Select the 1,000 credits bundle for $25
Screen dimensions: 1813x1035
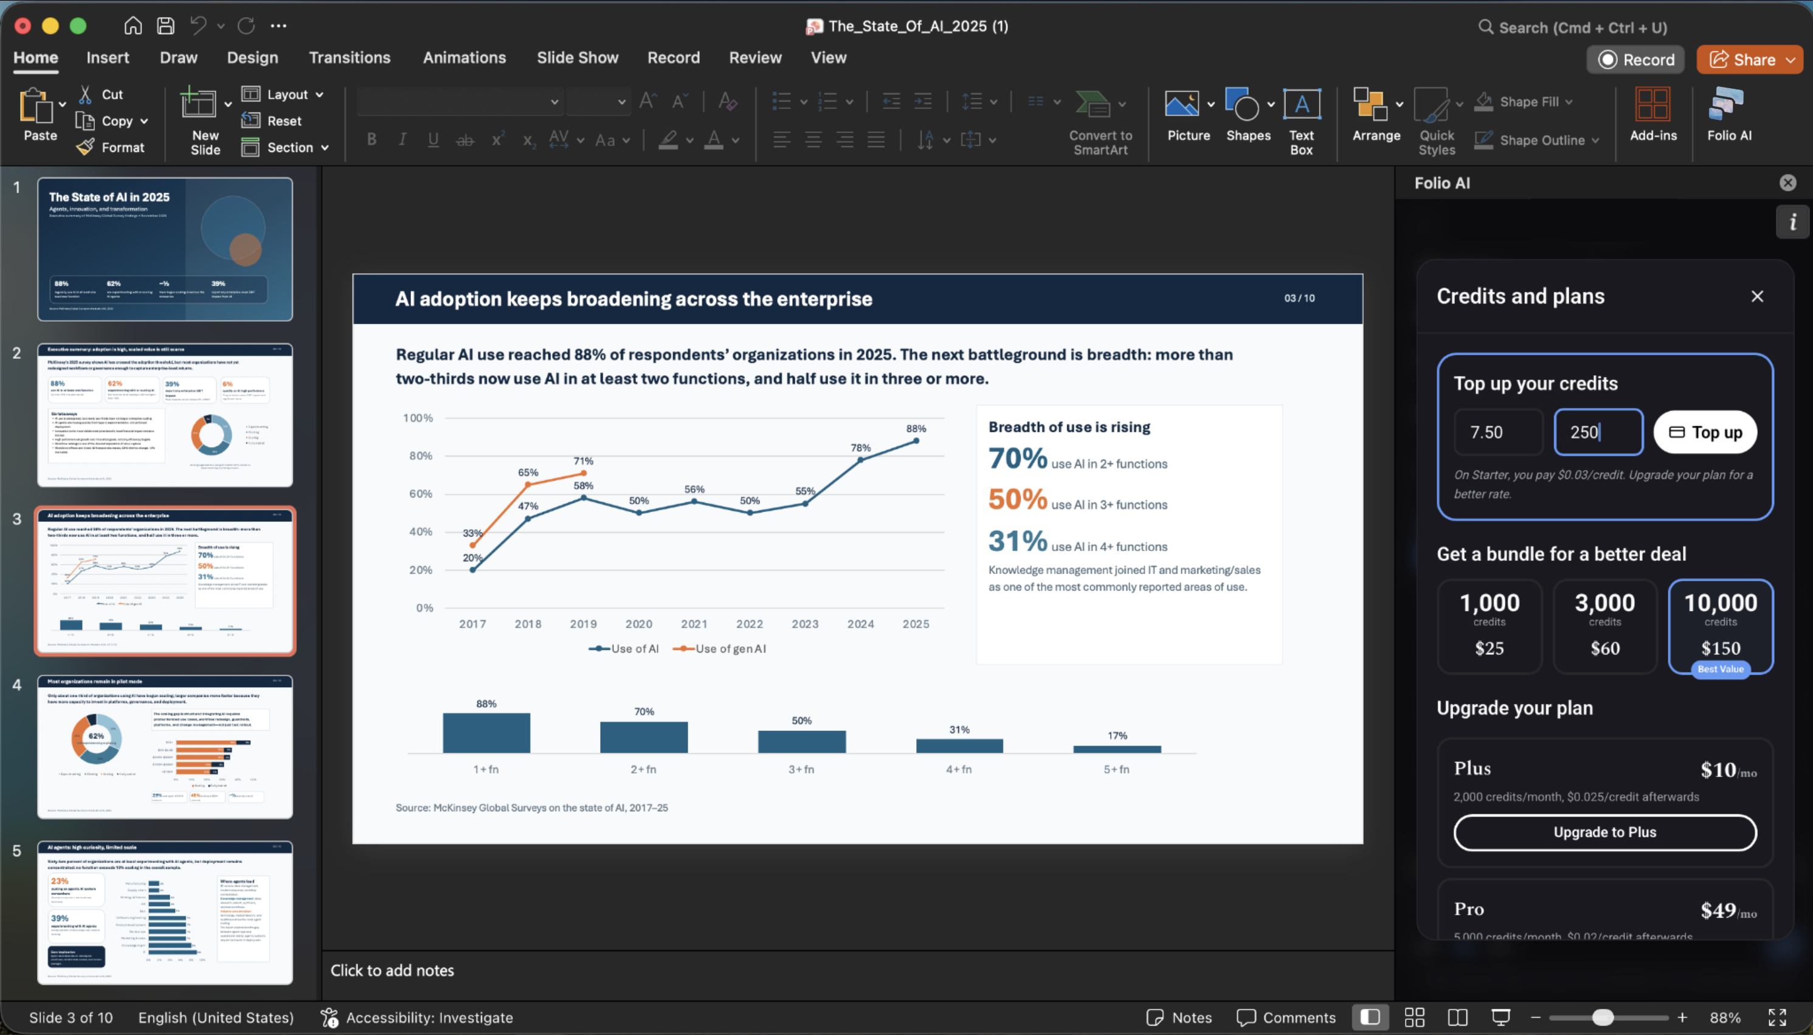pos(1489,626)
